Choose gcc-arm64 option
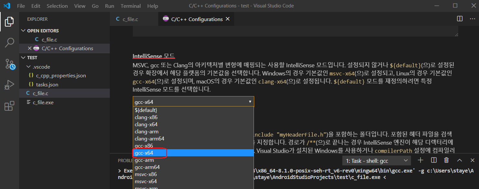The width and height of the screenshot is (479, 189). (x=193, y=167)
